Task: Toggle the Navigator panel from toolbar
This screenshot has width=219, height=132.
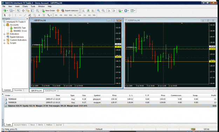Action: point(28,11)
